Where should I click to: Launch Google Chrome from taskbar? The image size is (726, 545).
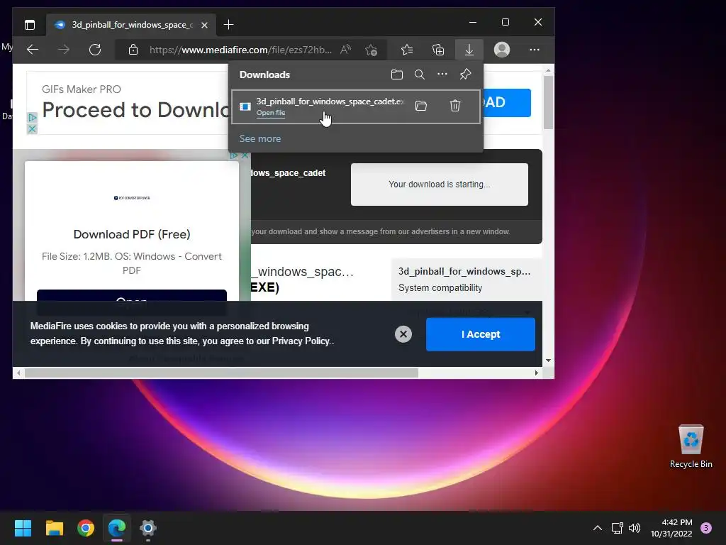pos(86,528)
